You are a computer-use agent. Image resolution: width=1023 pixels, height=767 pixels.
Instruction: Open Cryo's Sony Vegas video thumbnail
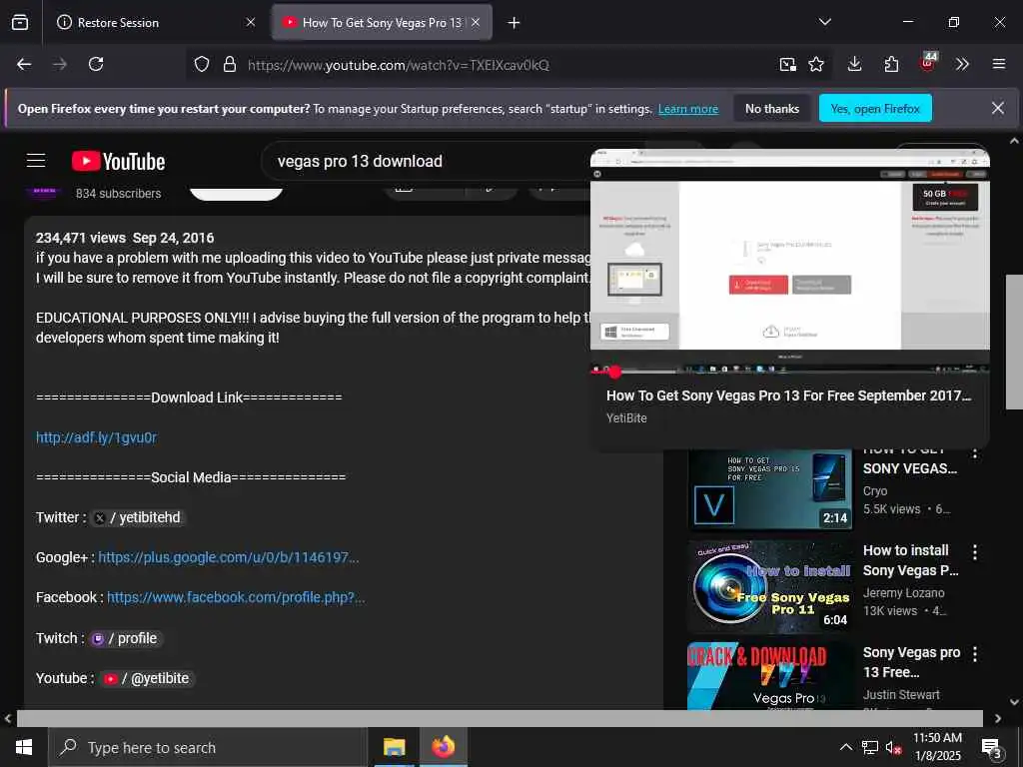point(770,488)
